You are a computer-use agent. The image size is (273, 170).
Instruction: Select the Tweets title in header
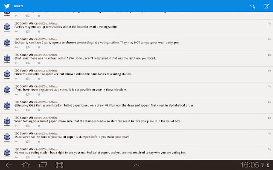(x=18, y=6)
